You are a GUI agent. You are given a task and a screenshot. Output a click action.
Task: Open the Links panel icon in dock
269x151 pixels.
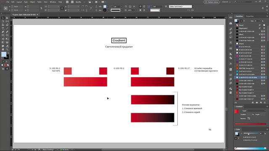231,18
